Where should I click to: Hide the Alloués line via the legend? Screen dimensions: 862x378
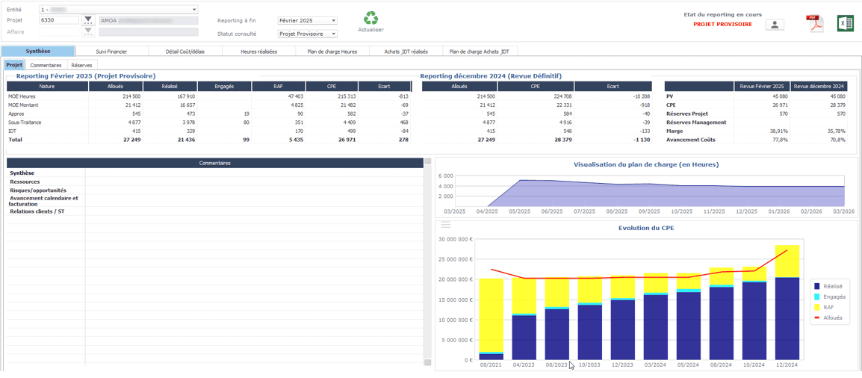[832, 317]
